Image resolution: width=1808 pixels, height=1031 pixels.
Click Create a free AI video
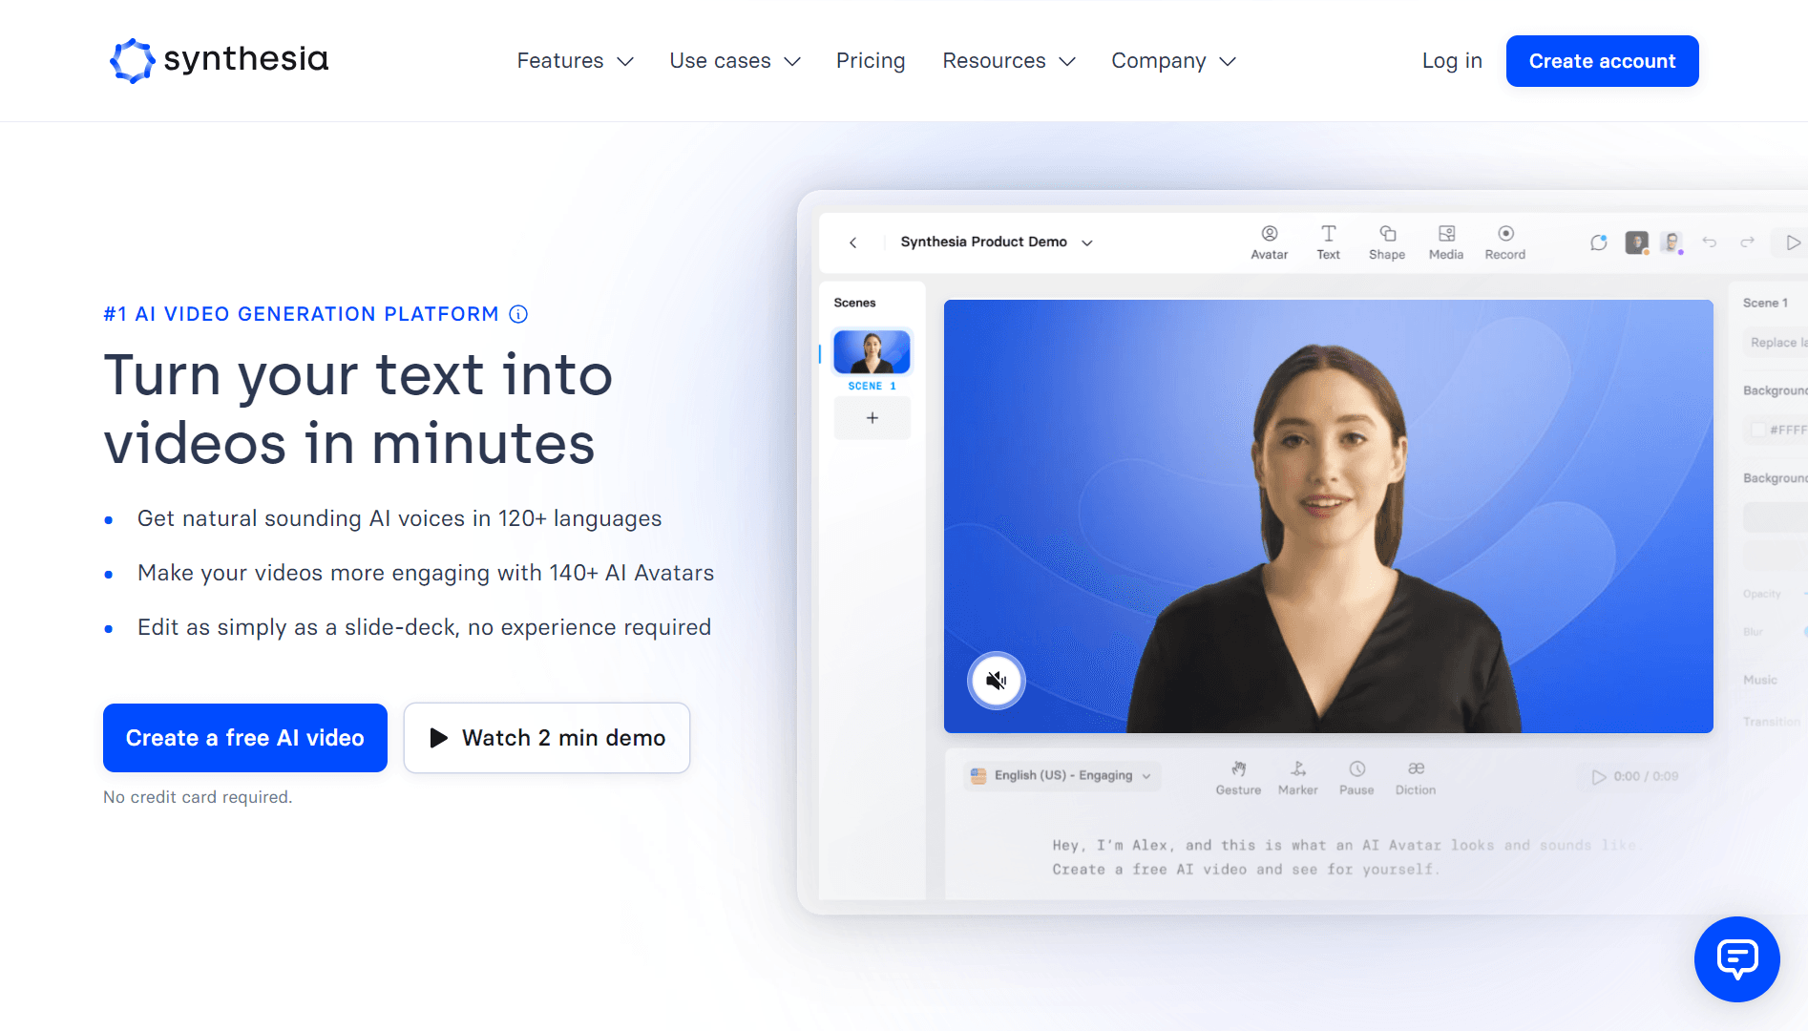[x=245, y=738]
